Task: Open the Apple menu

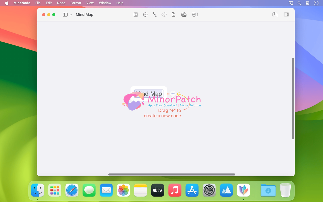Action: click(x=7, y=3)
